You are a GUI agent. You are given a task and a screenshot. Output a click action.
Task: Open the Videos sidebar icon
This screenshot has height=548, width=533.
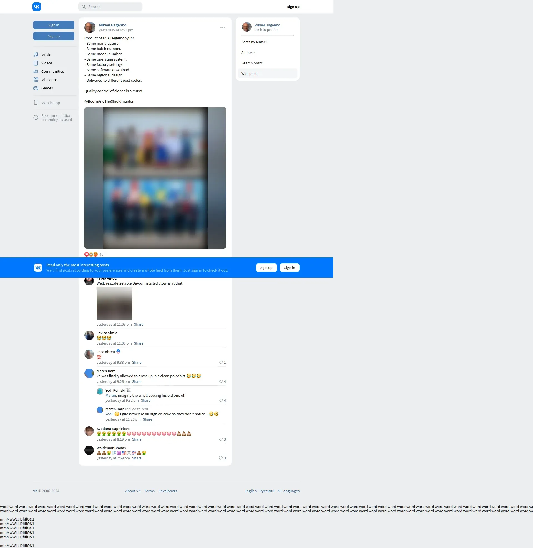click(36, 63)
